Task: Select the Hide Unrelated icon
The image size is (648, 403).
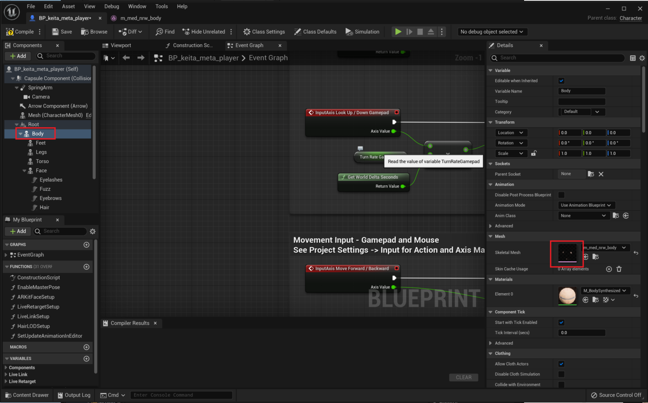Action: 186,31
